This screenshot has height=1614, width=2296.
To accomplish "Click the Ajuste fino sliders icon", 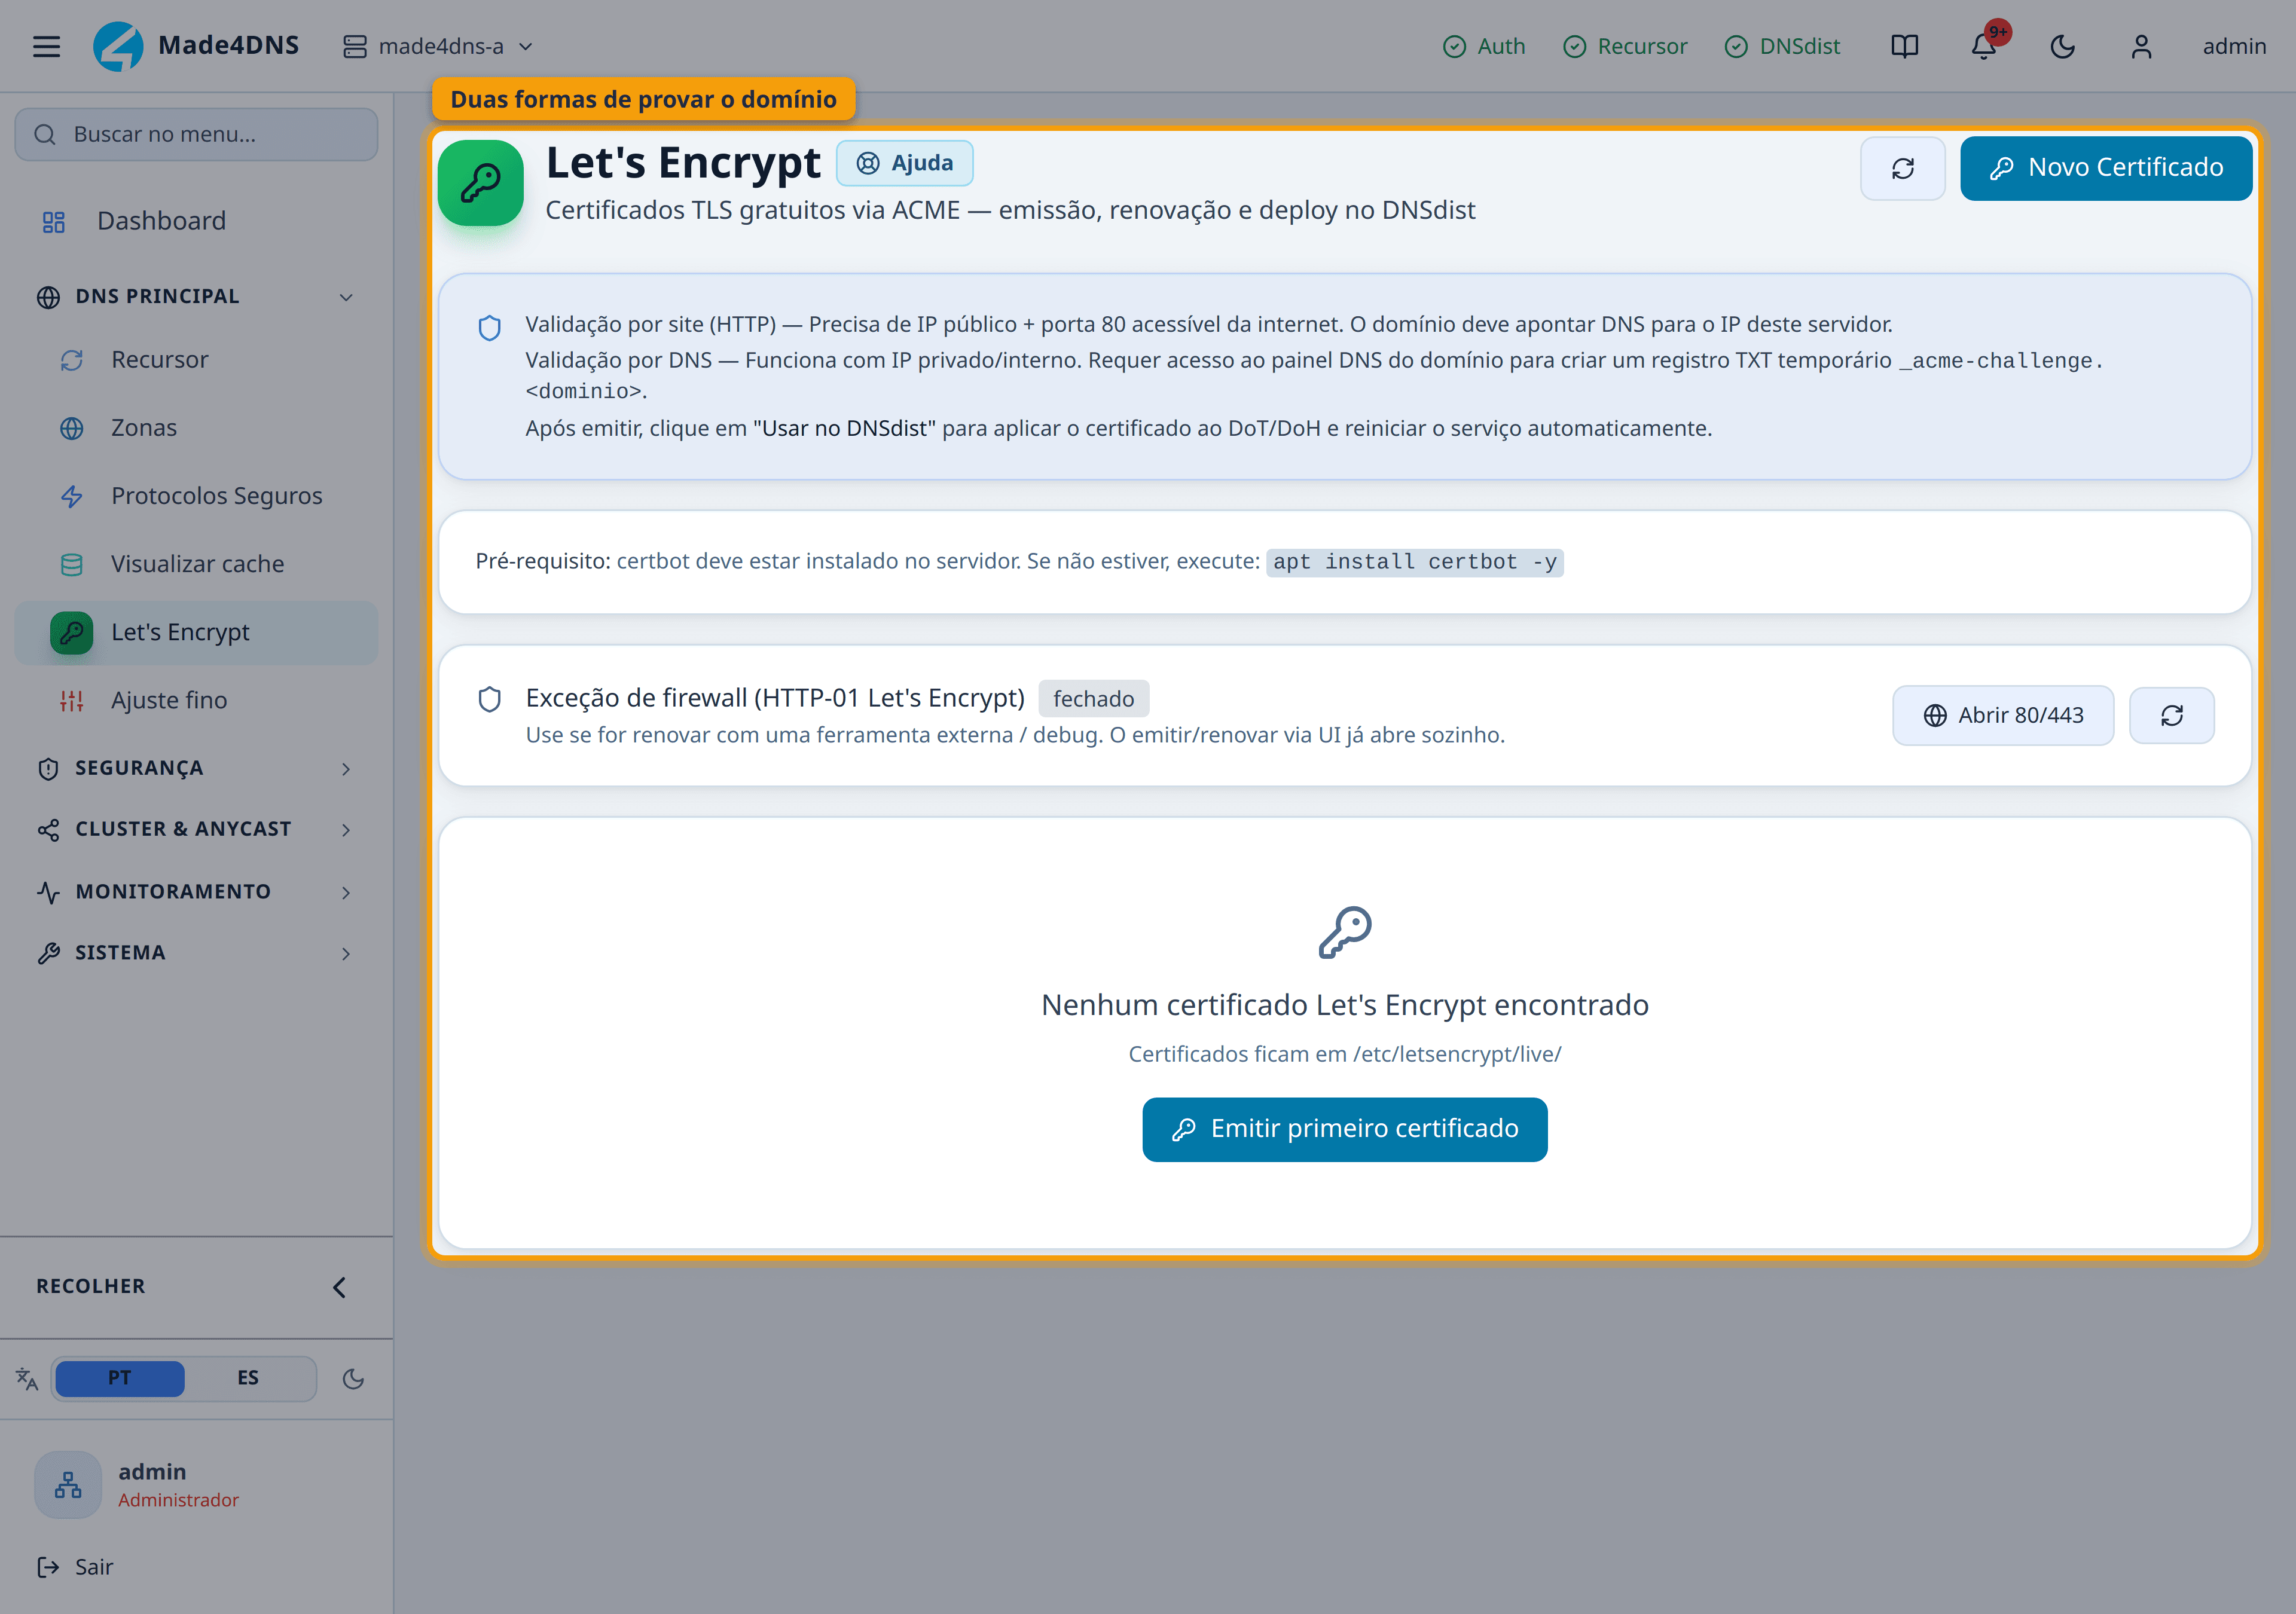I will (72, 701).
